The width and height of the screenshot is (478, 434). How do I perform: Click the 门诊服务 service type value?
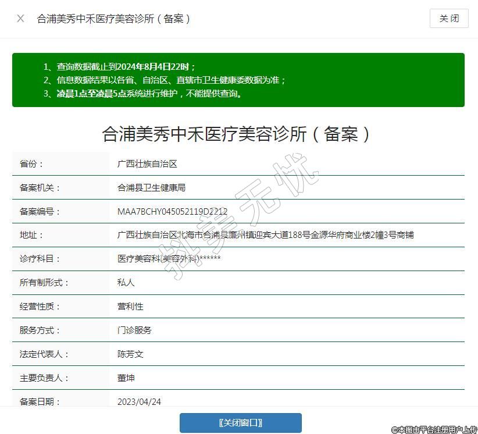134,330
